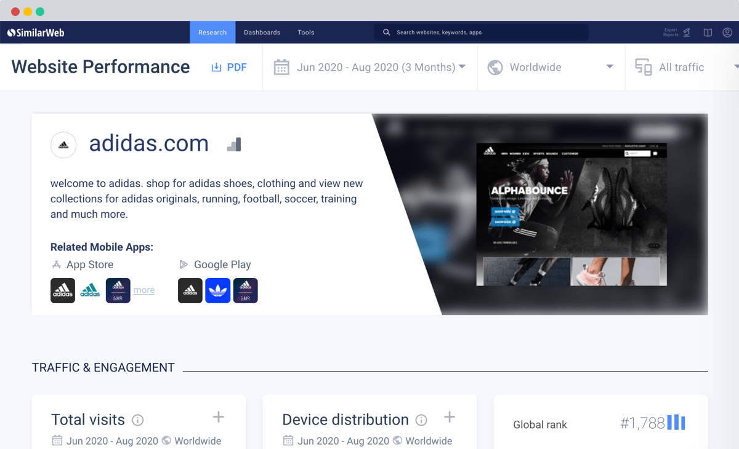Open the user account icon
The image size is (739, 449).
click(x=727, y=33)
